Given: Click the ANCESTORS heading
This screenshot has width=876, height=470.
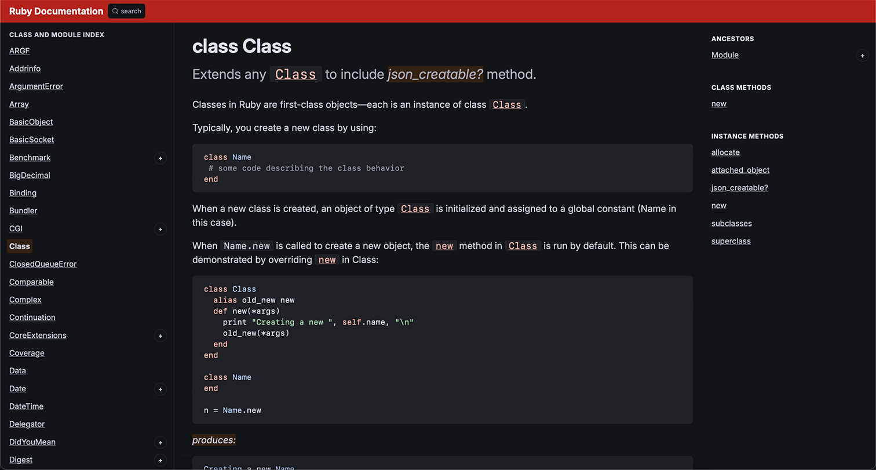Looking at the screenshot, I should pos(733,39).
